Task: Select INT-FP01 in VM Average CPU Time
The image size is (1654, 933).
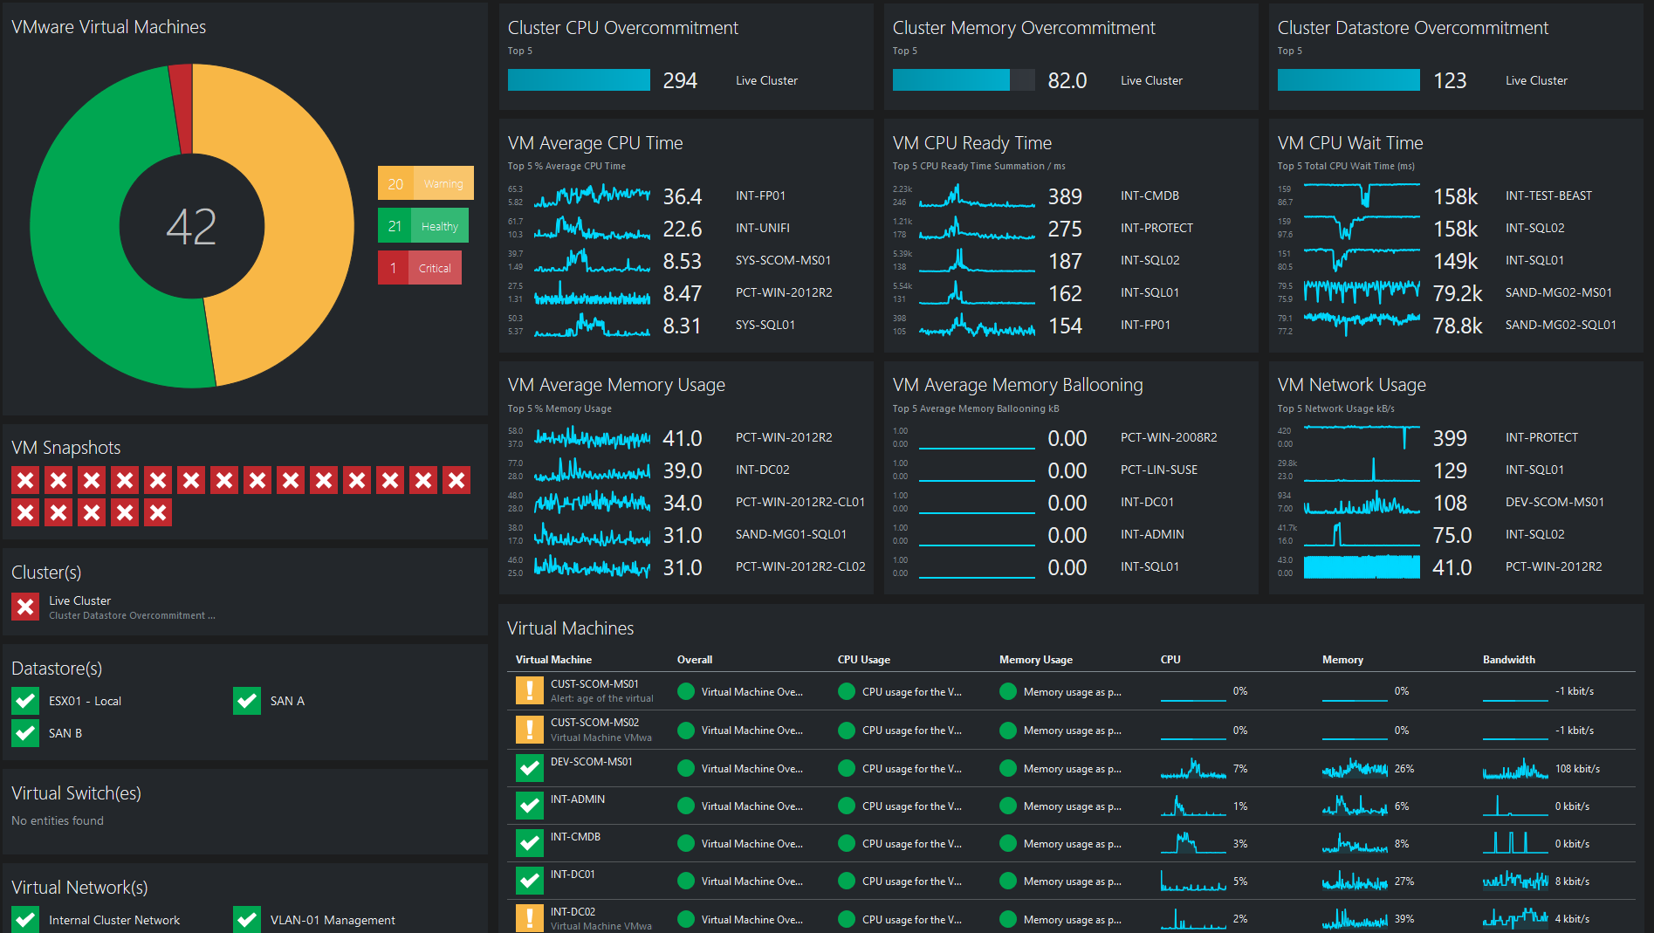Action: coord(760,196)
